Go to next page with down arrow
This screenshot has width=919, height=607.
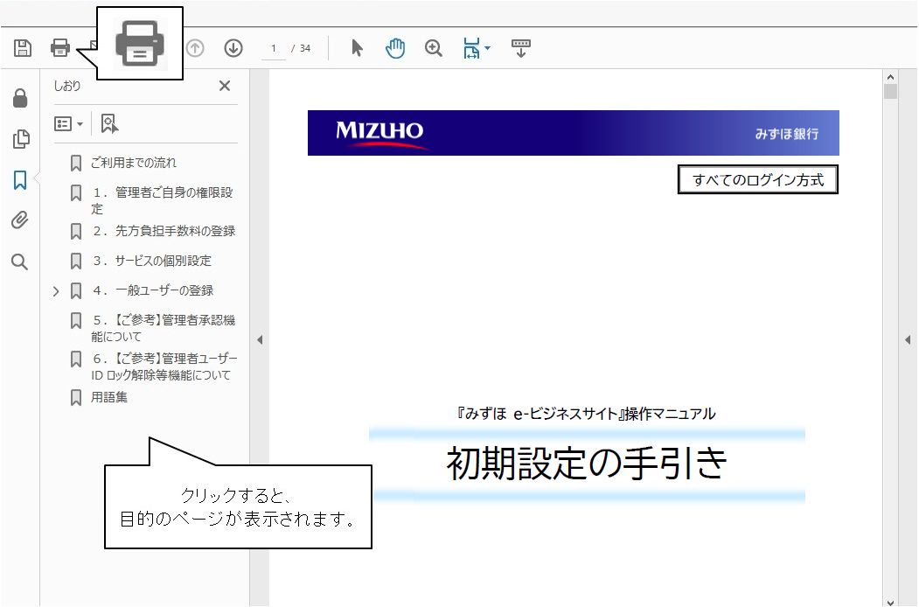pyautogui.click(x=233, y=48)
